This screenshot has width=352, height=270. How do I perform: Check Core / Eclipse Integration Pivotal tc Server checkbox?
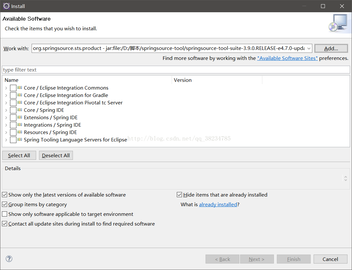tap(13, 103)
